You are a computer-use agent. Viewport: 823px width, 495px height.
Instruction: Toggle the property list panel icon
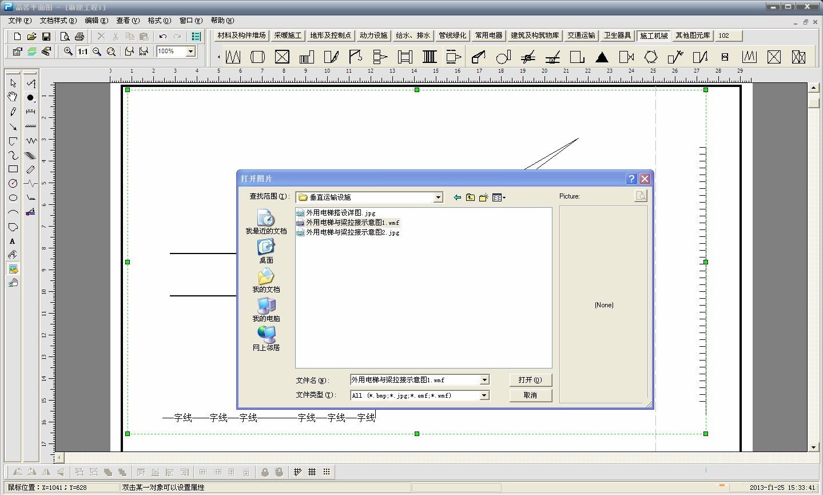point(196,37)
